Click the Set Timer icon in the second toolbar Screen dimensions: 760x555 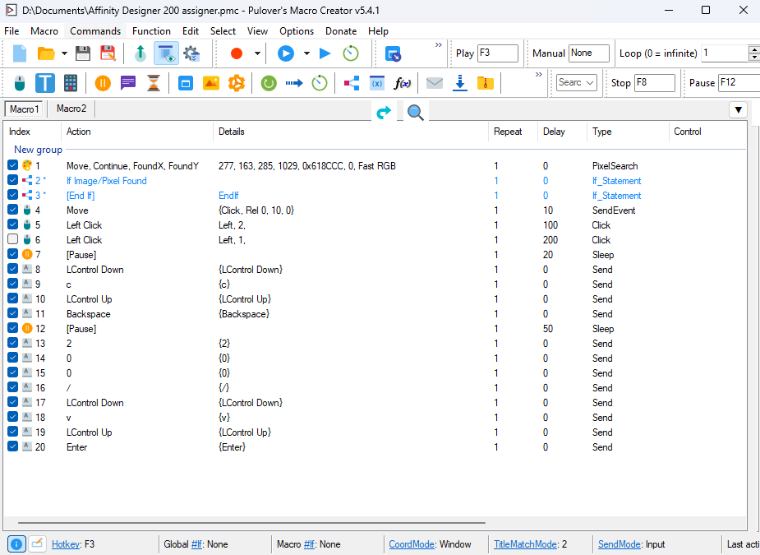coord(320,83)
